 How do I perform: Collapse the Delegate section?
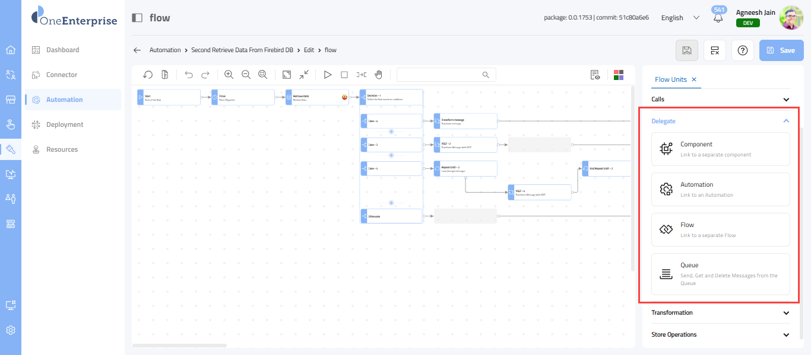coord(786,121)
